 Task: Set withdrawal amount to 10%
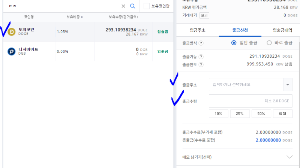pyautogui.click(x=219, y=114)
